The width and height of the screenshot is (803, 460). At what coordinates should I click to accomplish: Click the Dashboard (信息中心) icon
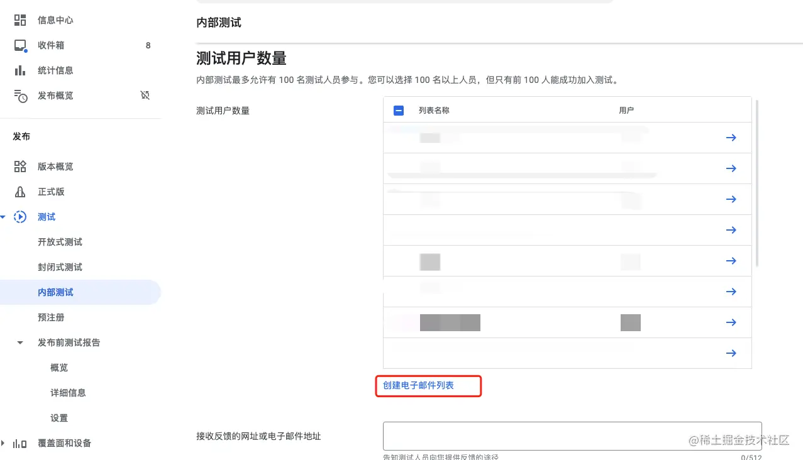tap(20, 20)
